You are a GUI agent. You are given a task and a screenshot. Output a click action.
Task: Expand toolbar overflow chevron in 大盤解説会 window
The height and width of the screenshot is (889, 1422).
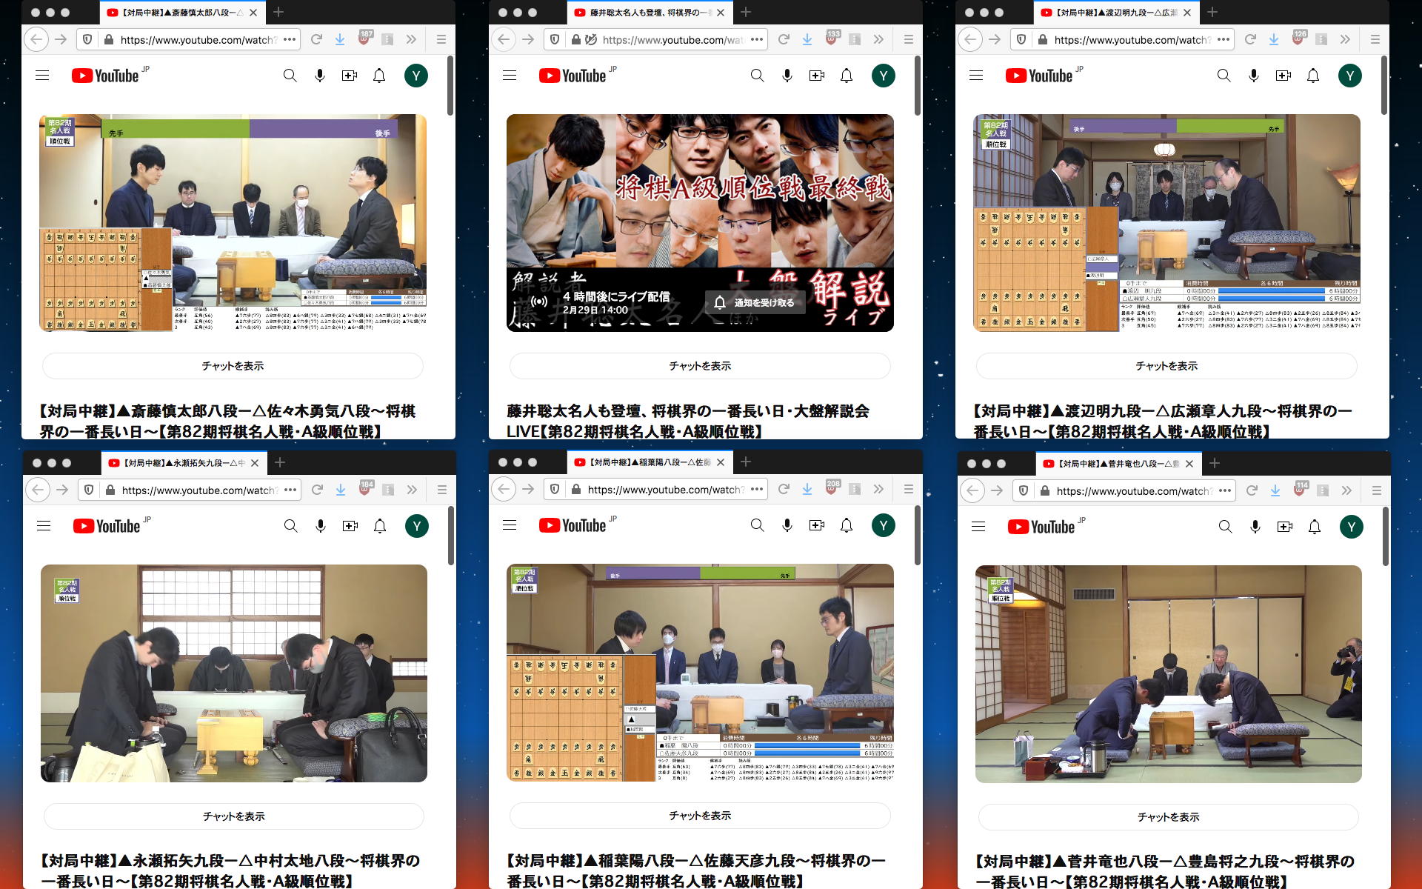[878, 39]
